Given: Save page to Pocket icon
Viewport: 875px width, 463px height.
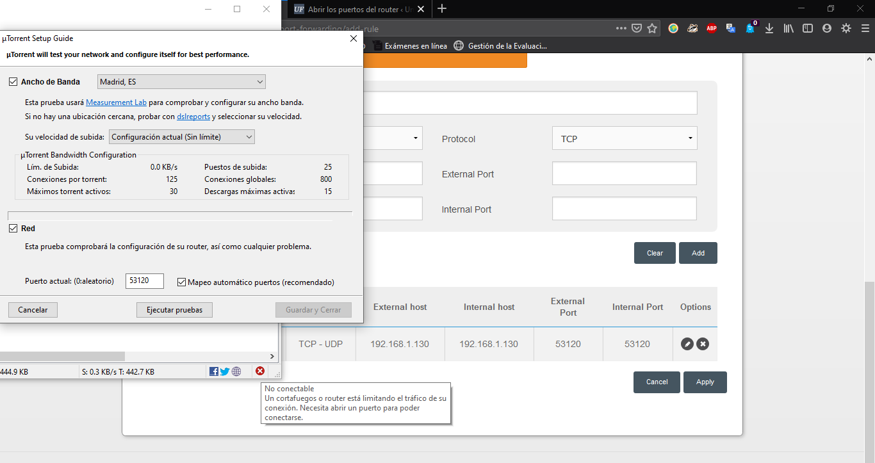Looking at the screenshot, I should pyautogui.click(x=637, y=28).
